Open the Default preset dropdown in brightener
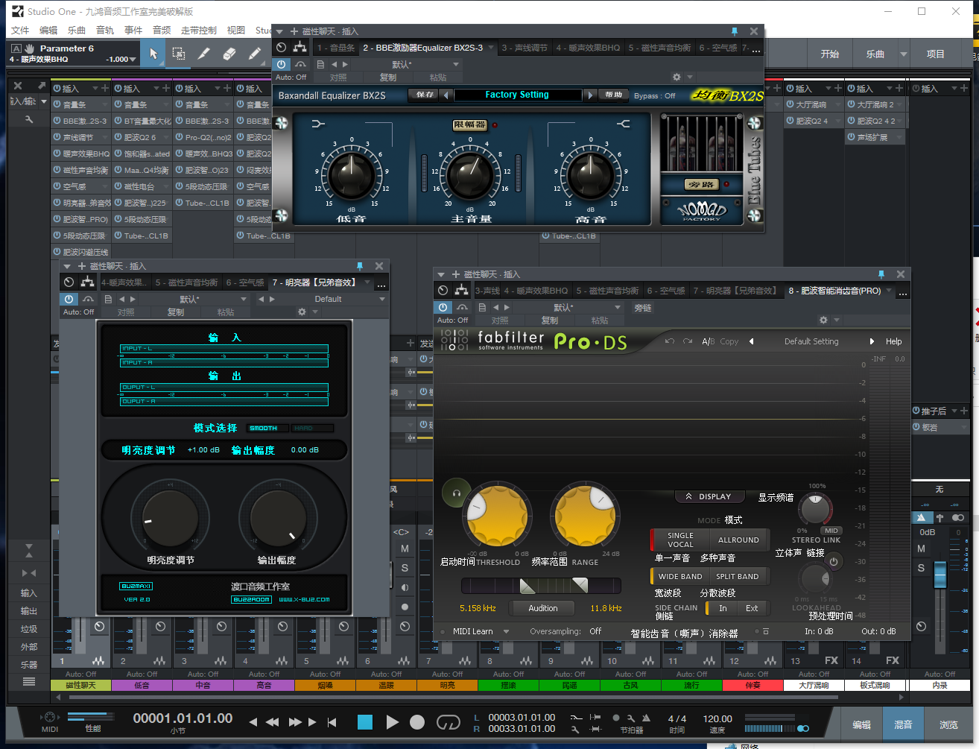 pyautogui.click(x=382, y=299)
